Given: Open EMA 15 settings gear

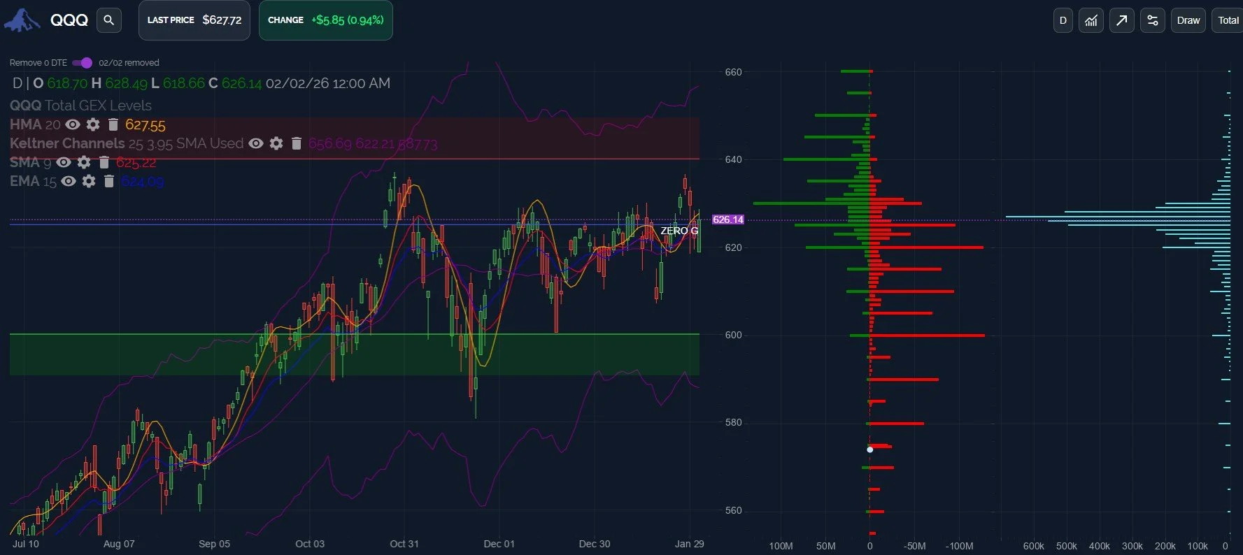Looking at the screenshot, I should coord(89,181).
